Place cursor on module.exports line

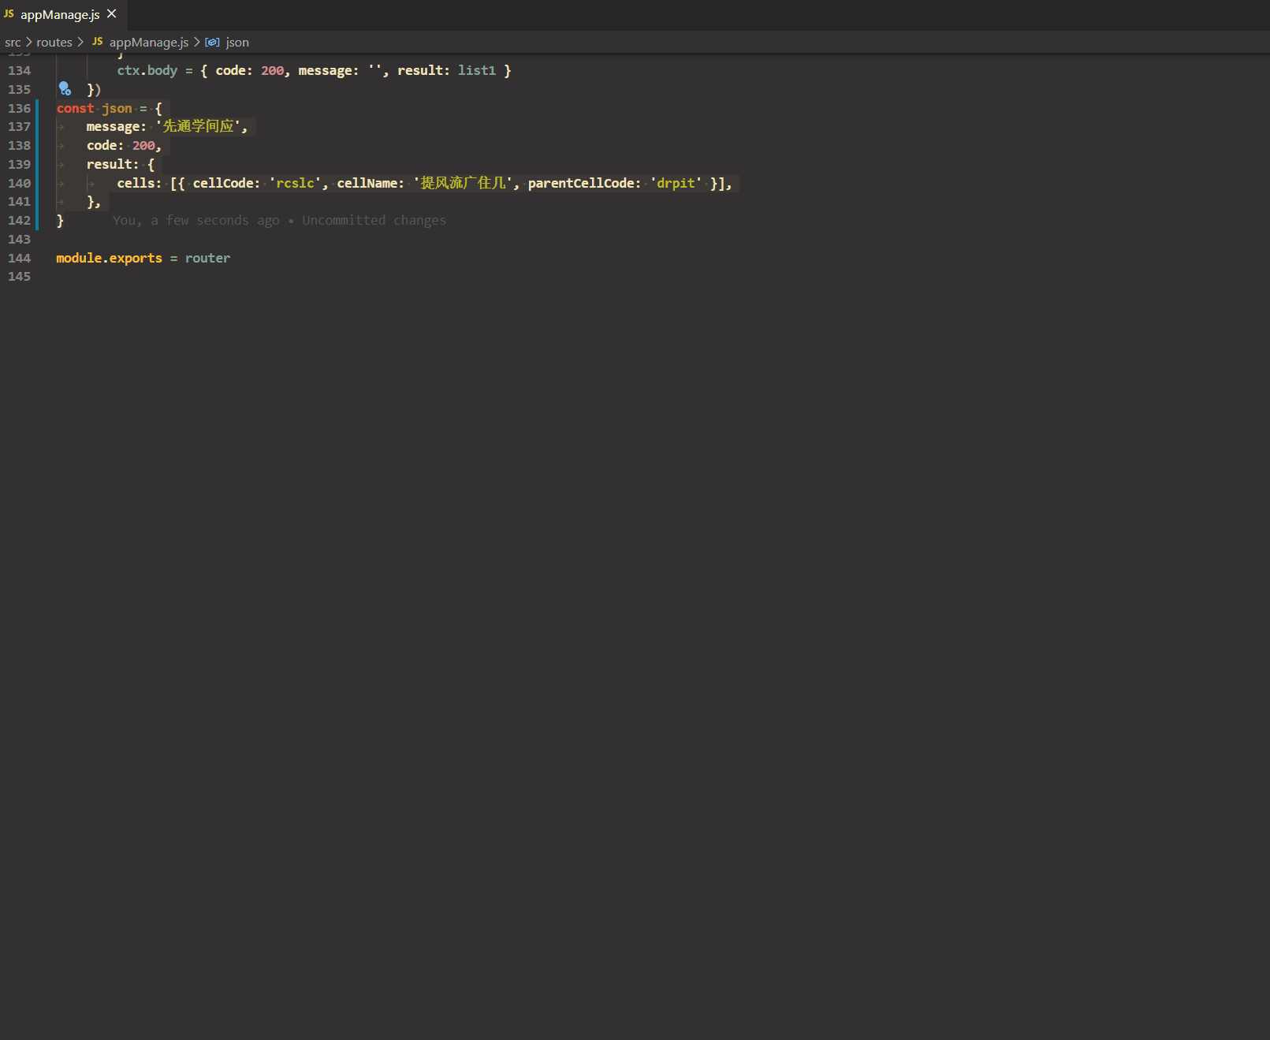(x=143, y=258)
